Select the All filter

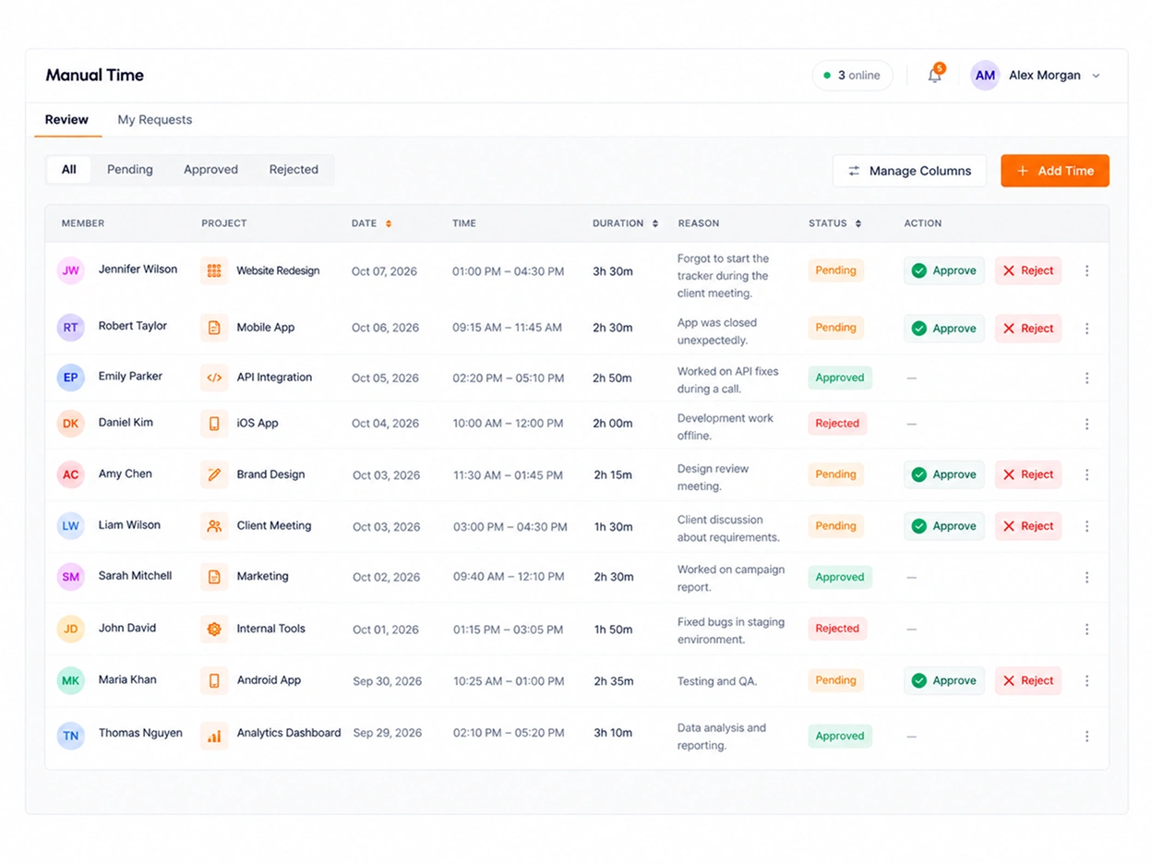point(69,170)
